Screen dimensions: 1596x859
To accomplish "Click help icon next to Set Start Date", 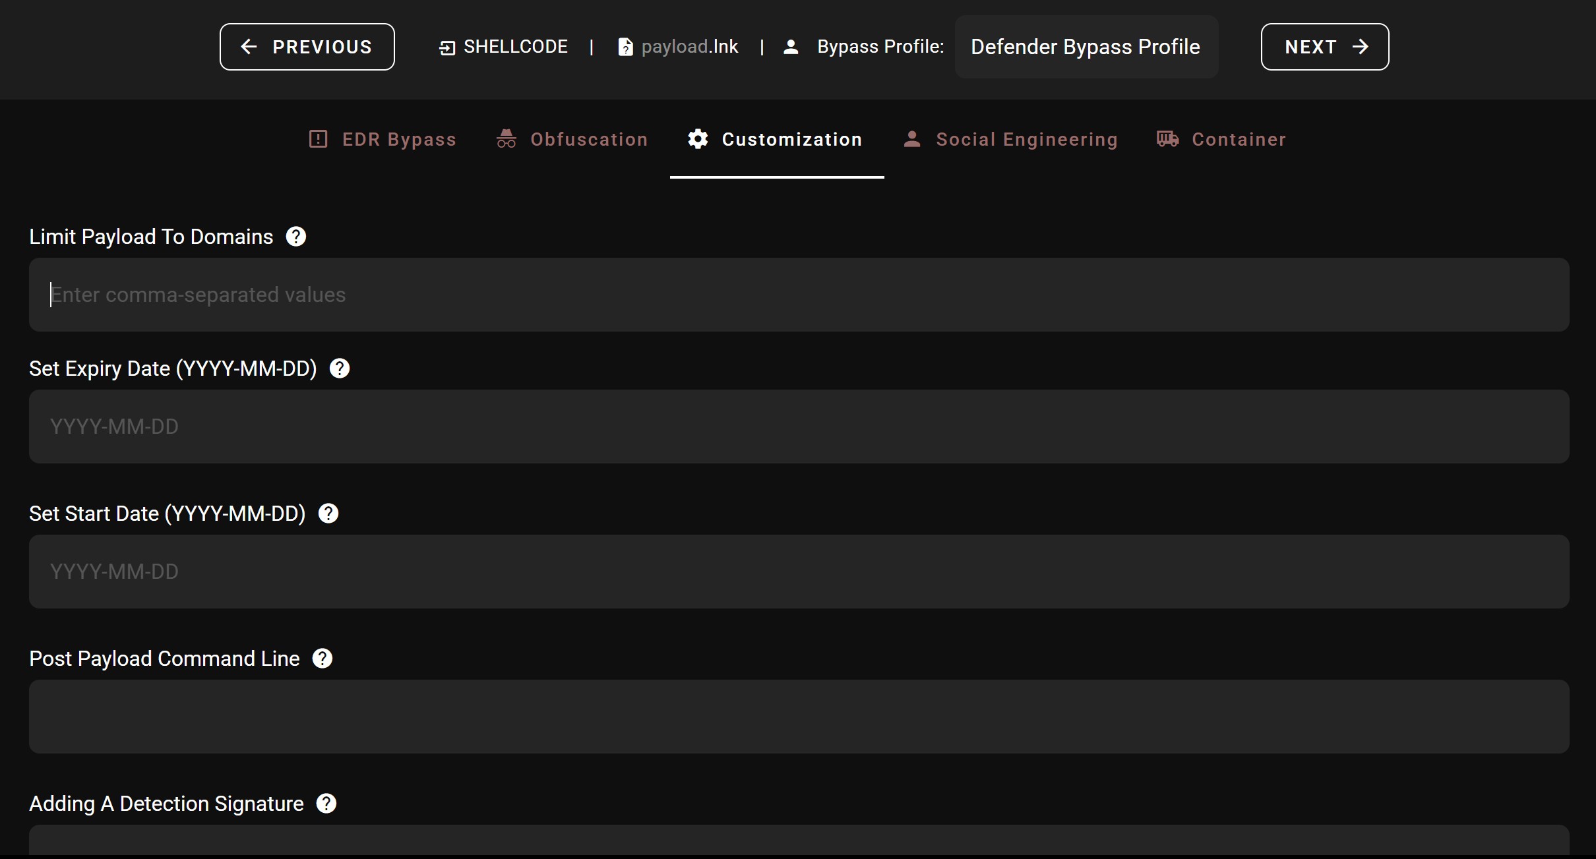I will tap(328, 514).
